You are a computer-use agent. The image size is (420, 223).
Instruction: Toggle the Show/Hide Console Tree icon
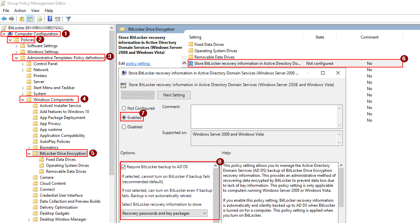pyautogui.click(x=30, y=19)
